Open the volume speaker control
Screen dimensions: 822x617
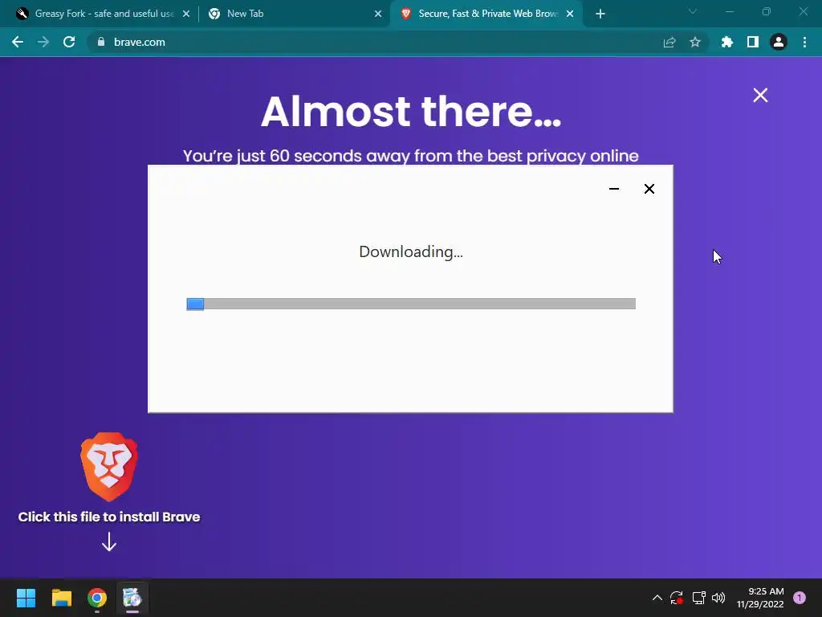point(718,598)
